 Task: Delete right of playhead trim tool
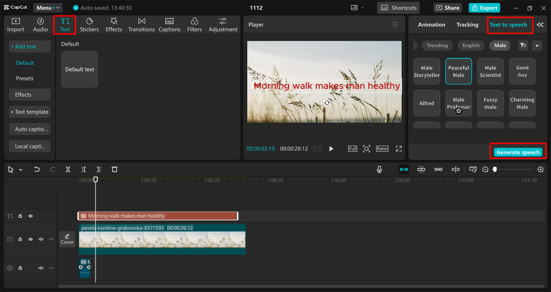99,169
